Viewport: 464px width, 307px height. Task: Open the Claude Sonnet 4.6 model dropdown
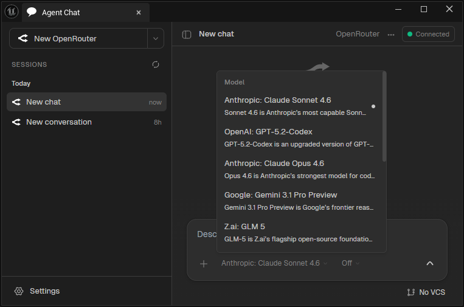click(274, 263)
